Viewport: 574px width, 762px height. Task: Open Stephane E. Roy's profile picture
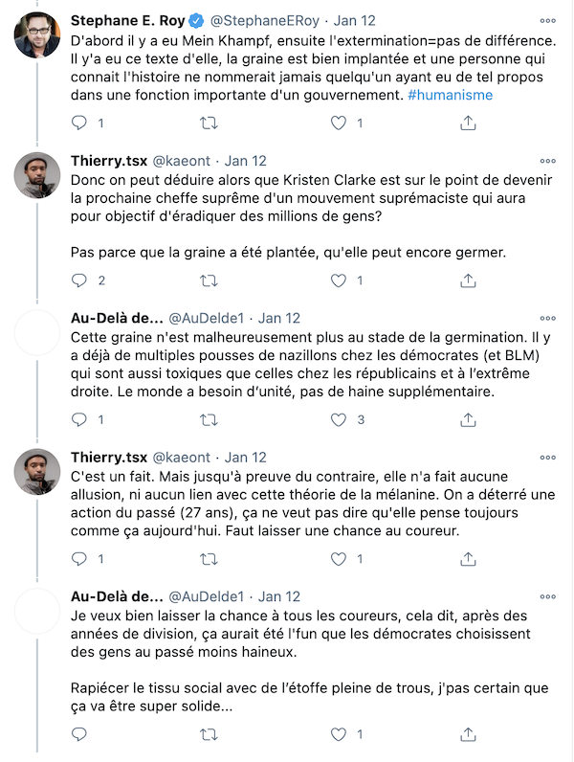[x=37, y=35]
